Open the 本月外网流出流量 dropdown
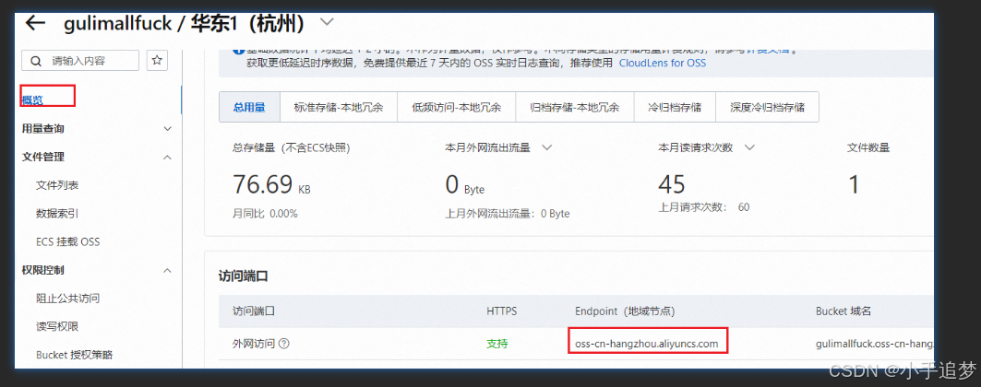981x387 pixels. pos(547,148)
